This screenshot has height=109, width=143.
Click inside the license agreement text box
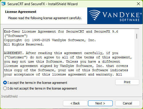(x=69, y=53)
